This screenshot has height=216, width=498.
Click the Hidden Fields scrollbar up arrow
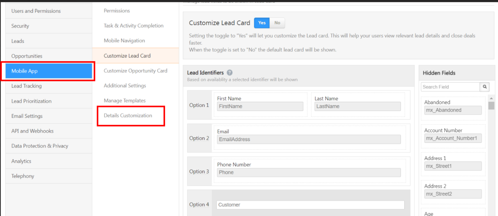491,99
